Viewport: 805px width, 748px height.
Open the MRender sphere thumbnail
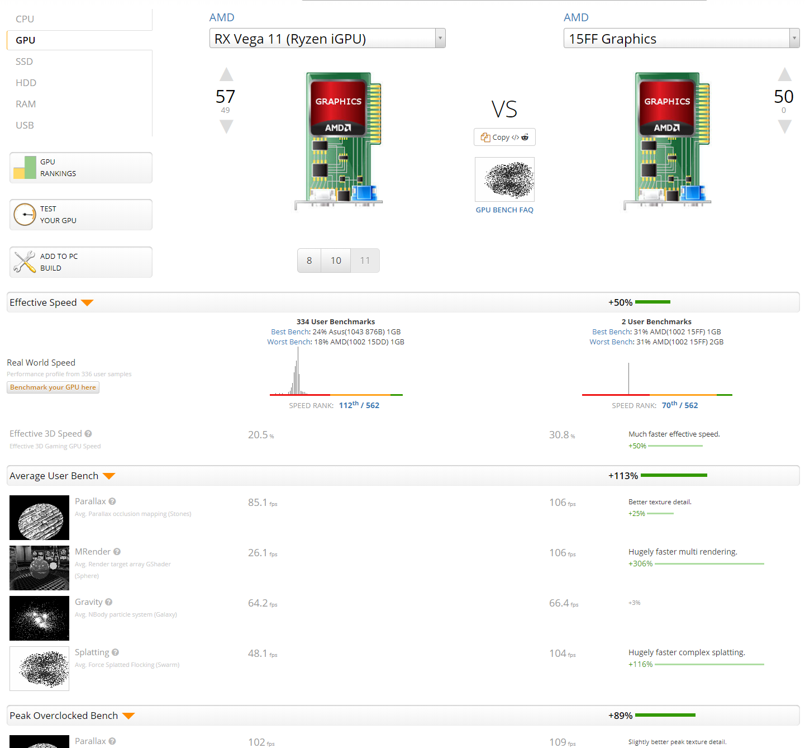(39, 568)
